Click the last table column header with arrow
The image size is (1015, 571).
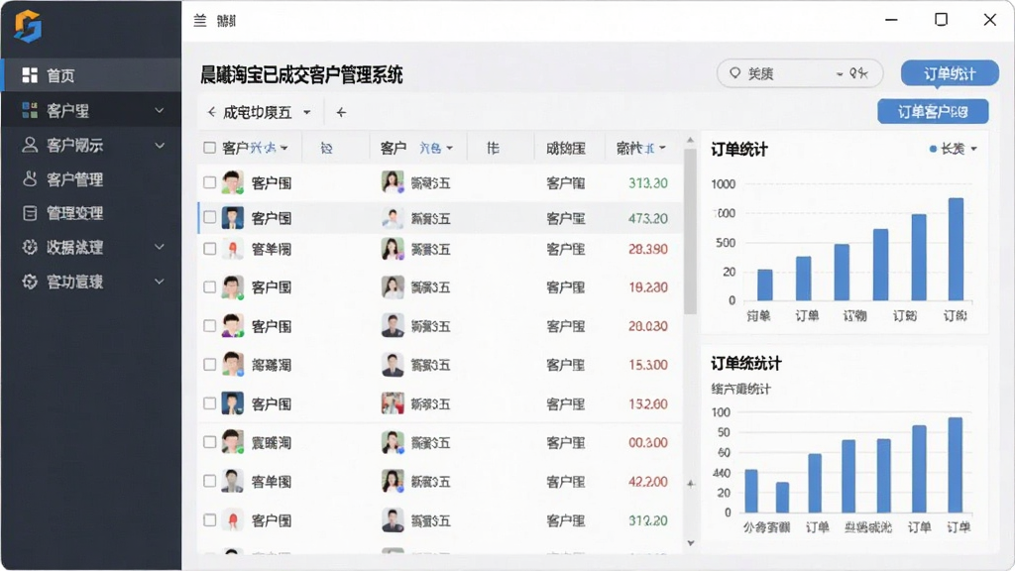tap(641, 149)
